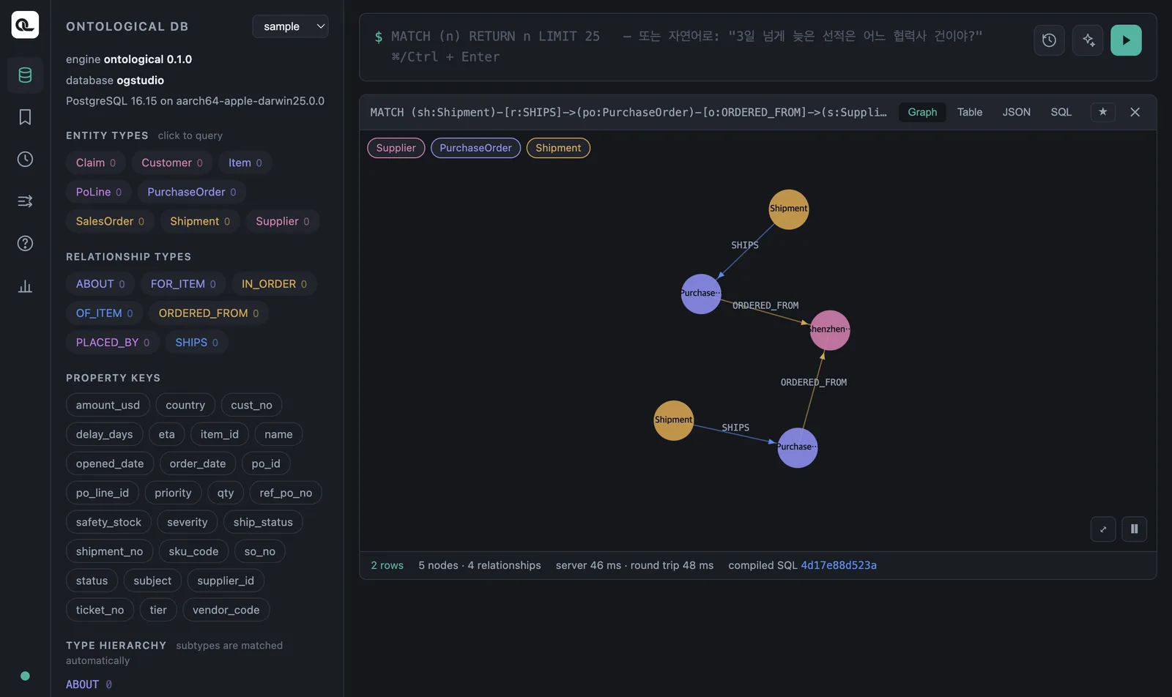This screenshot has width=1172, height=697.
Task: Open saved bookmarks in left sidebar
Action: 25,117
